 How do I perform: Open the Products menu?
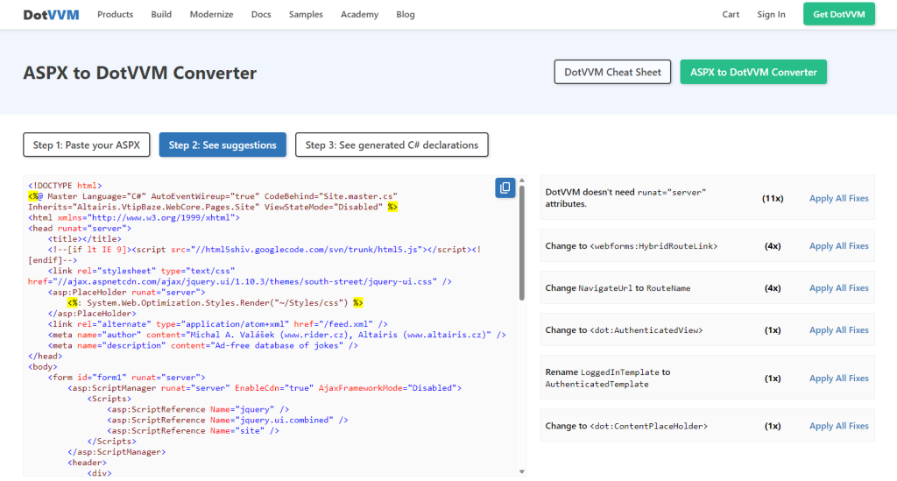(x=115, y=14)
